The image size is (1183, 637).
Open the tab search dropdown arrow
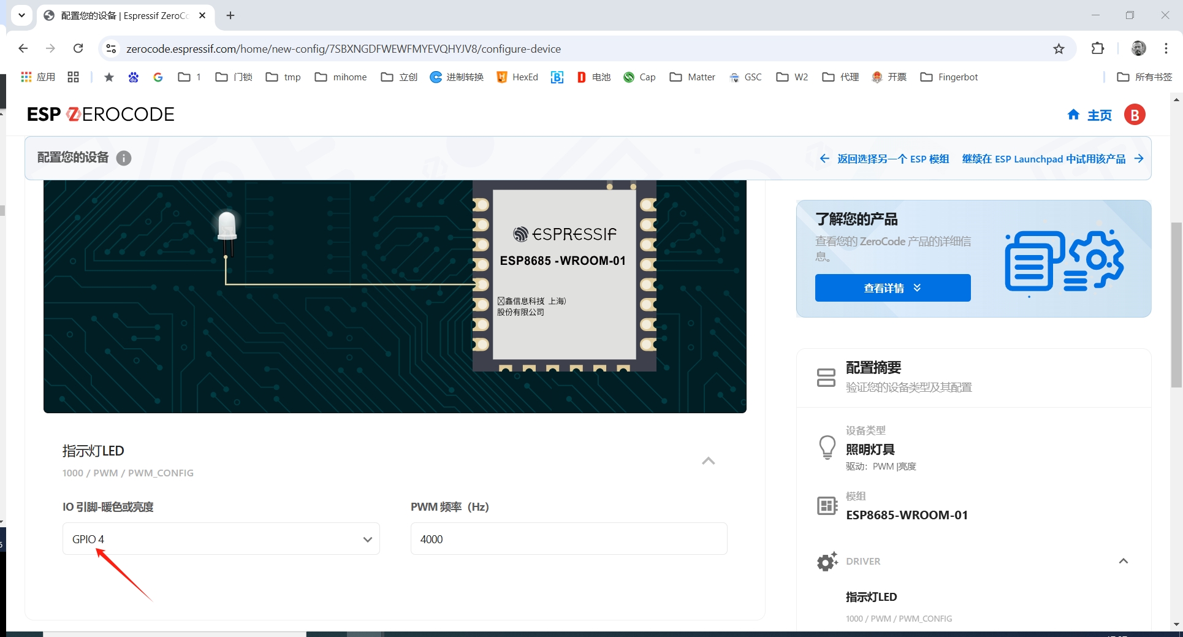coord(21,15)
